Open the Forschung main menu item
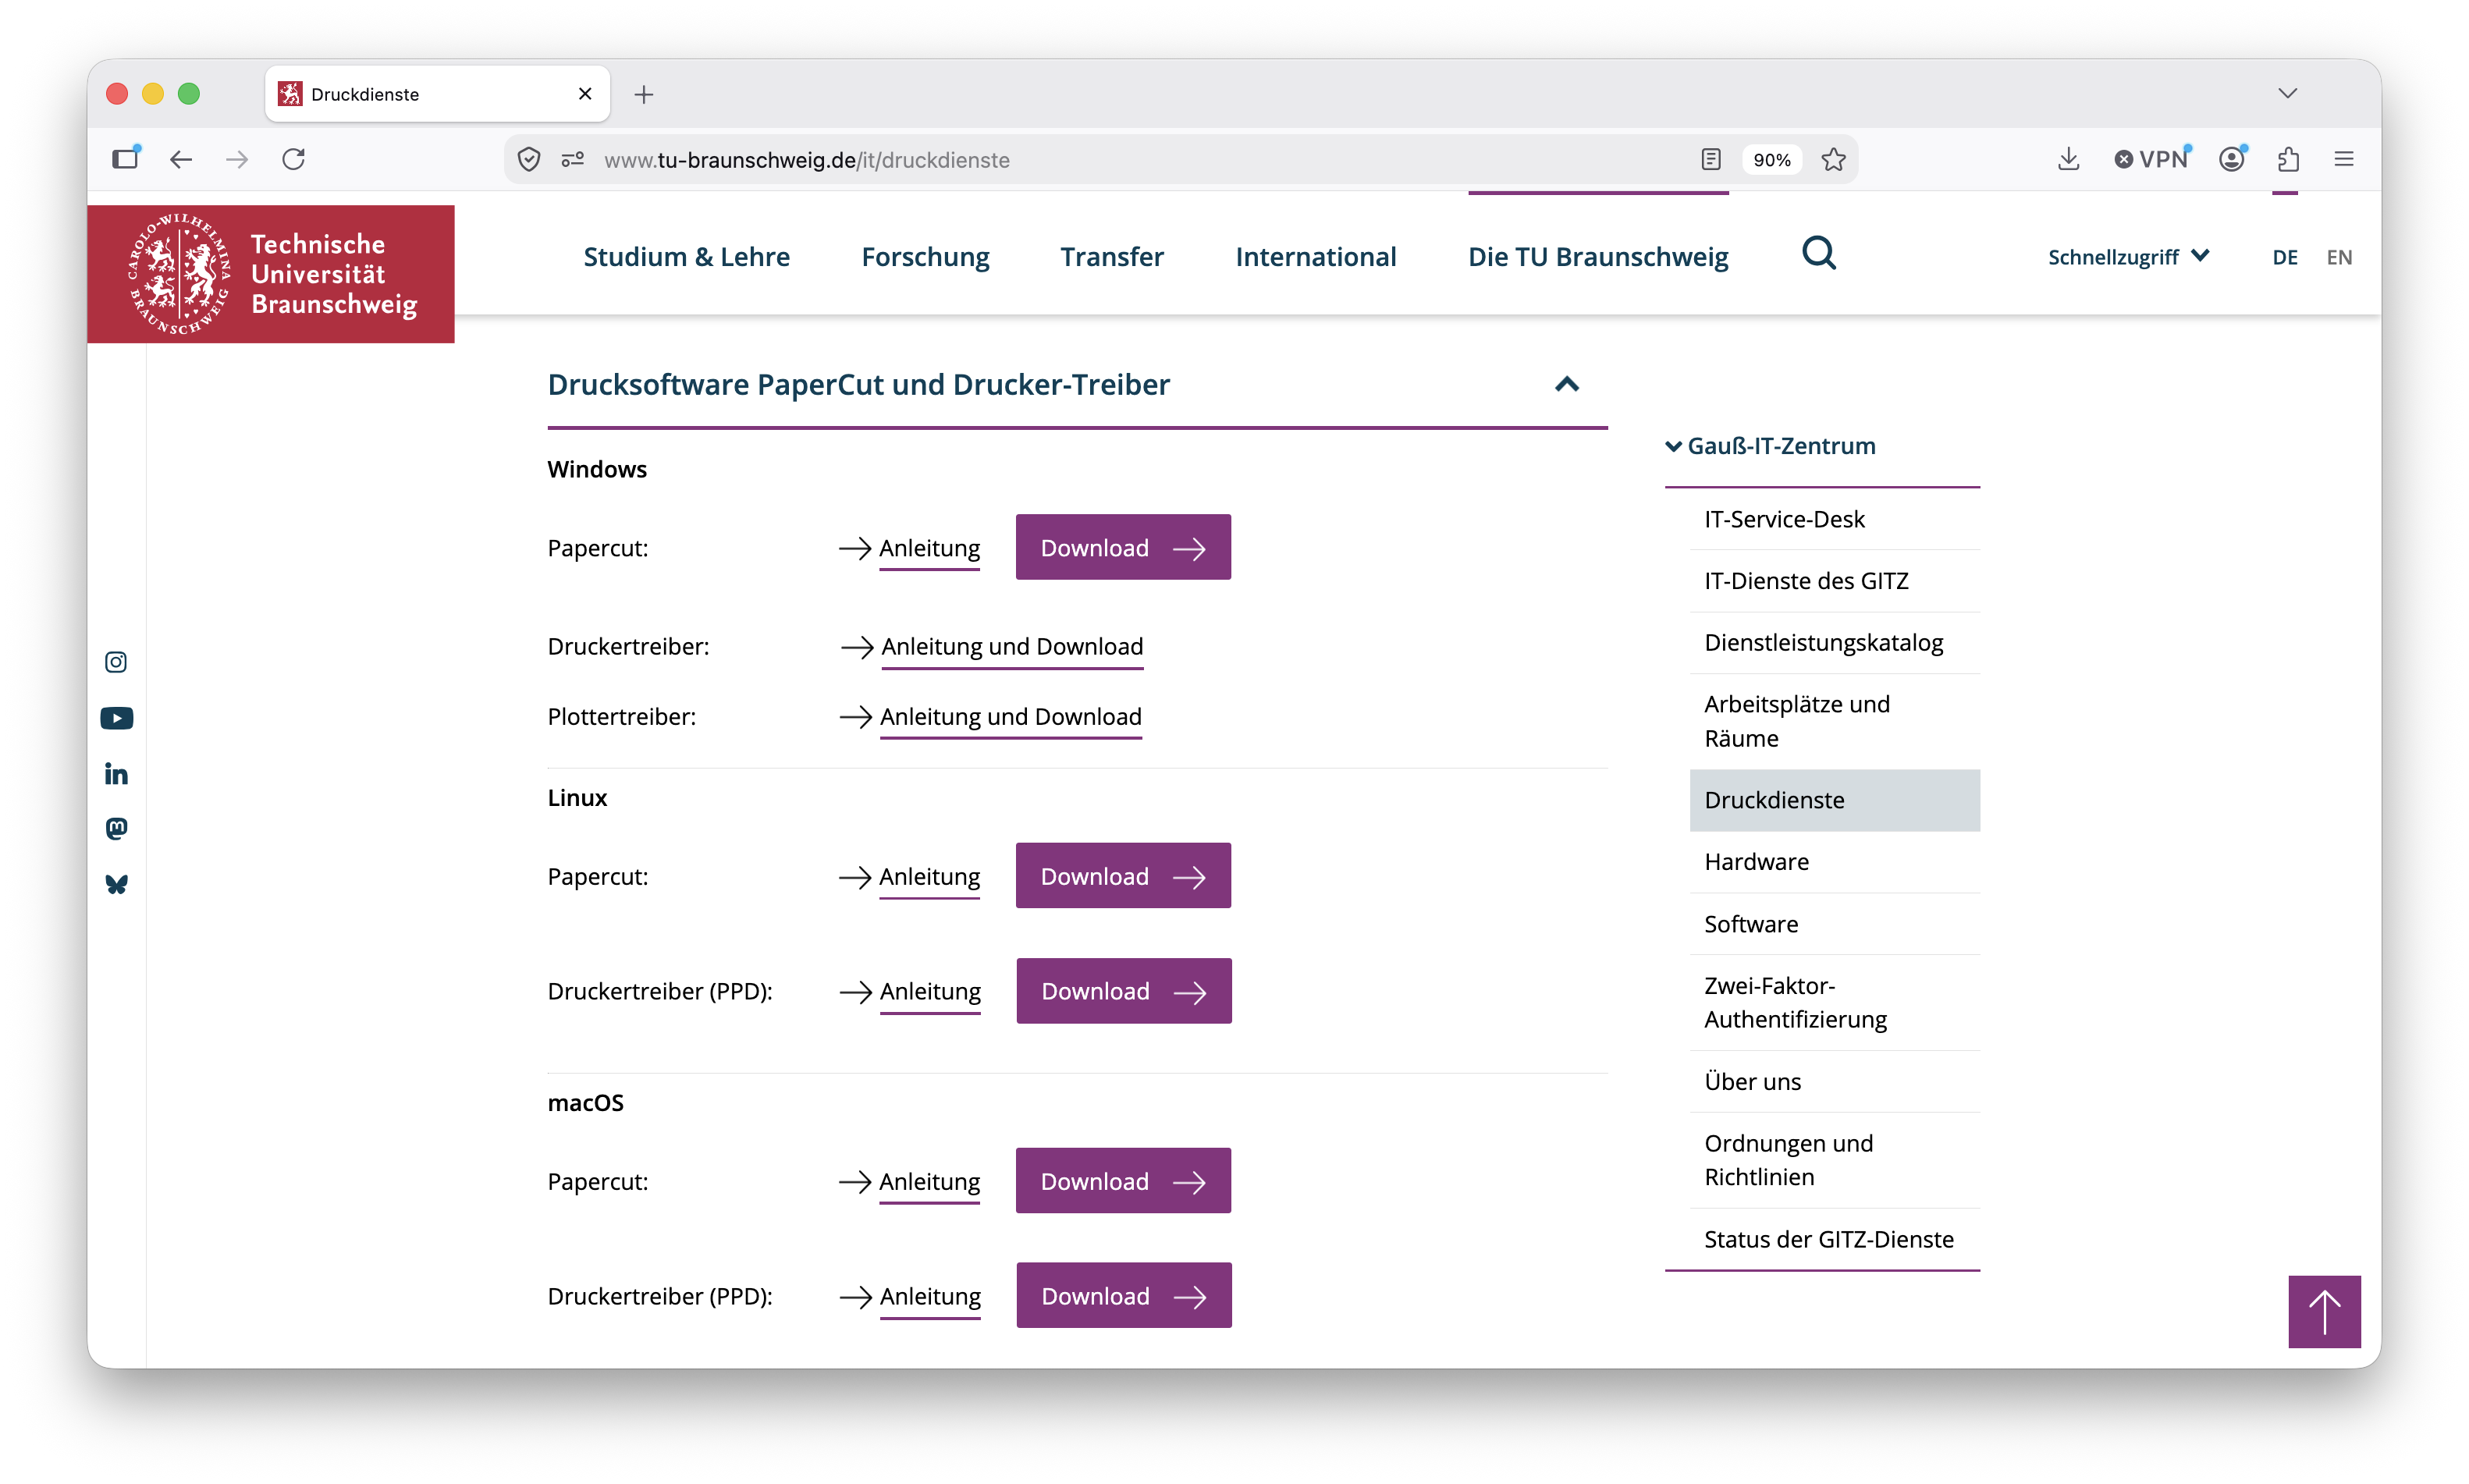This screenshot has width=2469, height=1484. tap(925, 257)
